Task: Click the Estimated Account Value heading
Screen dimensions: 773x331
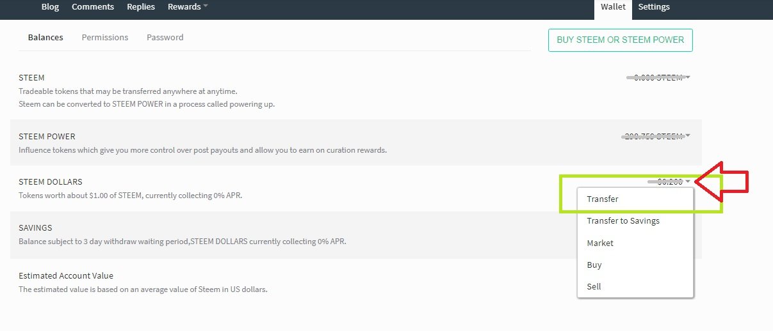Action: coord(66,275)
